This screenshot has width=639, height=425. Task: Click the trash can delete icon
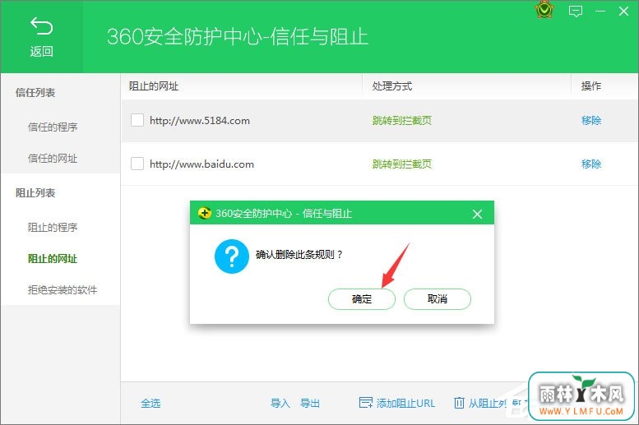tap(459, 403)
